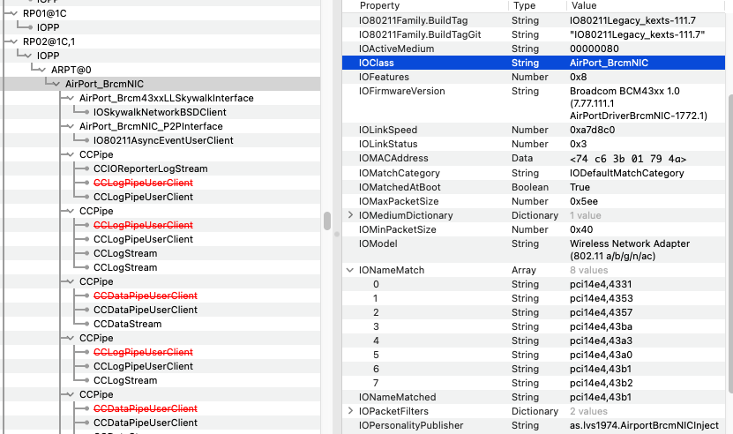Click the value pci14e4,43a0
The height and width of the screenshot is (434, 733).
coord(602,355)
